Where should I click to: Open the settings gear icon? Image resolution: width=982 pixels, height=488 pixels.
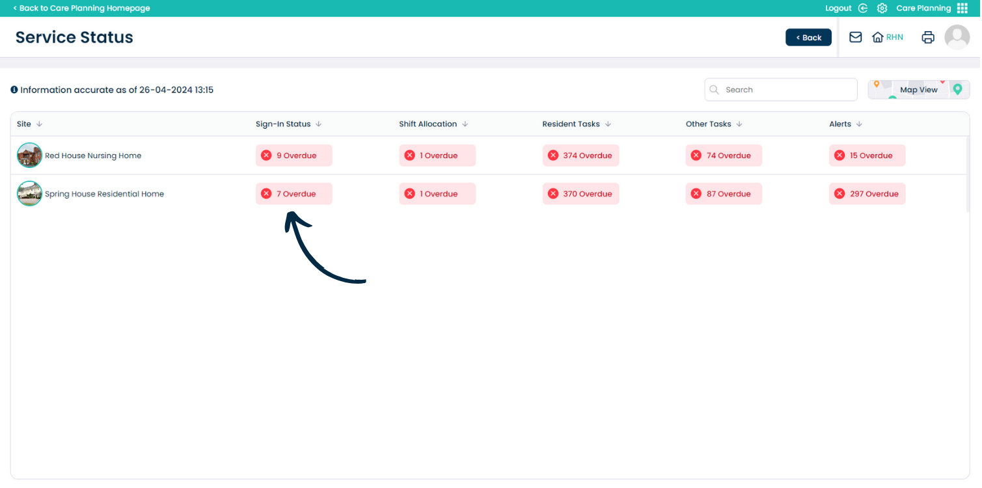882,8
